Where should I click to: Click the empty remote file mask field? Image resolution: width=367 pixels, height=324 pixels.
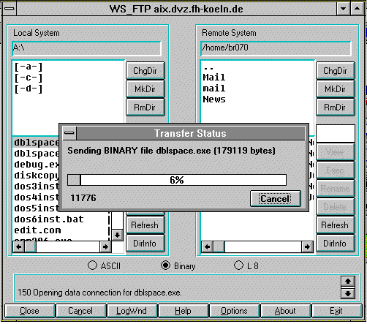click(336, 134)
